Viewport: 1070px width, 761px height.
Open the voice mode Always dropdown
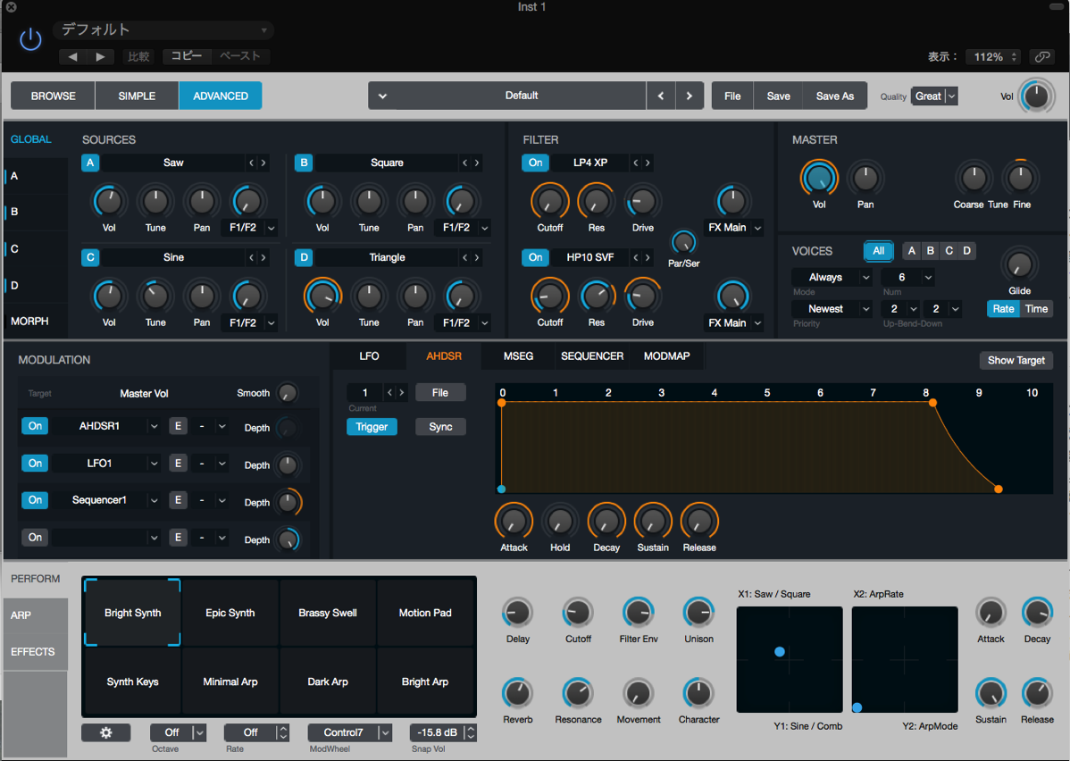click(x=832, y=277)
